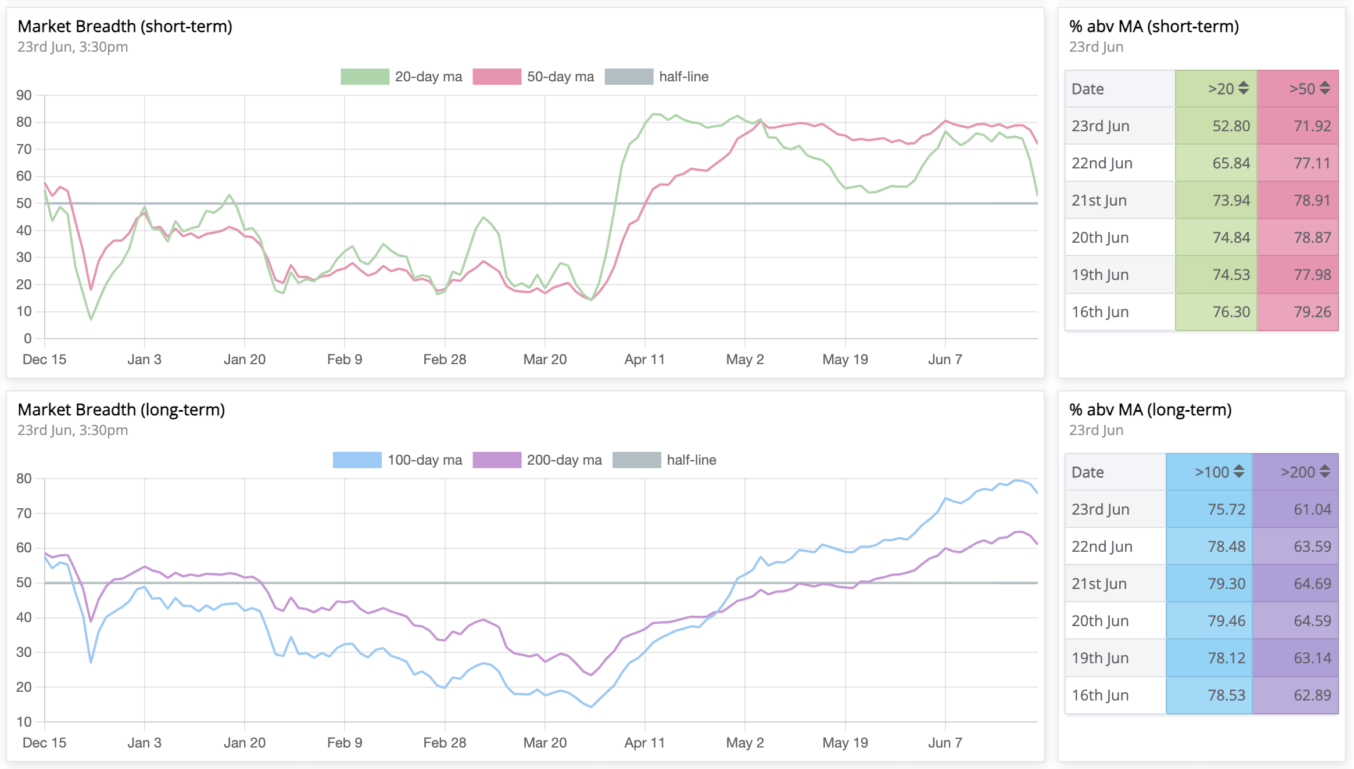The height and width of the screenshot is (769, 1354).
Task: Click the '100-day ma' legend label
Action: click(x=425, y=460)
